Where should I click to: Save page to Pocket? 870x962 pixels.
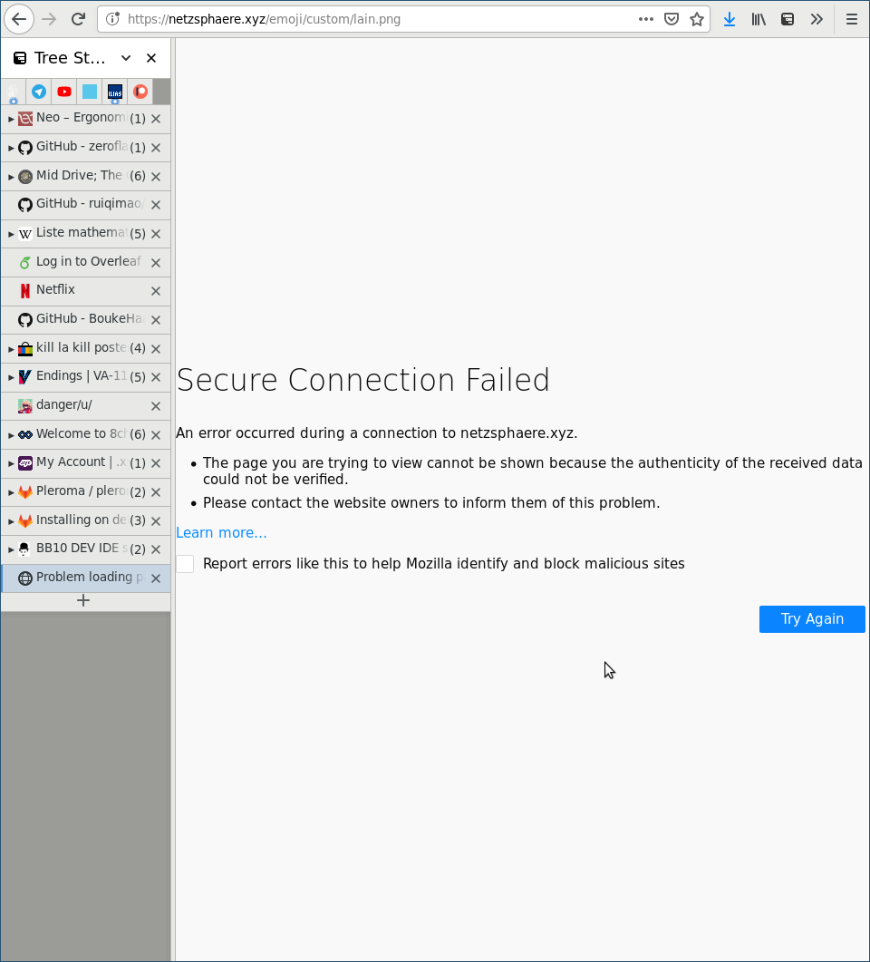672,19
